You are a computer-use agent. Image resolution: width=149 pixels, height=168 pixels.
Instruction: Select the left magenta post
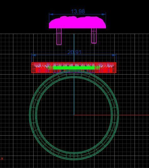59,36
